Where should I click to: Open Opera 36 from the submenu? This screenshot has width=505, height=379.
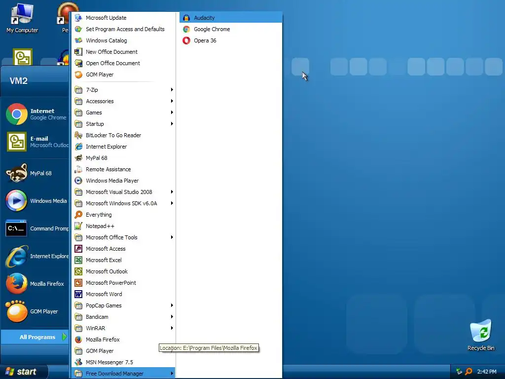231,40
